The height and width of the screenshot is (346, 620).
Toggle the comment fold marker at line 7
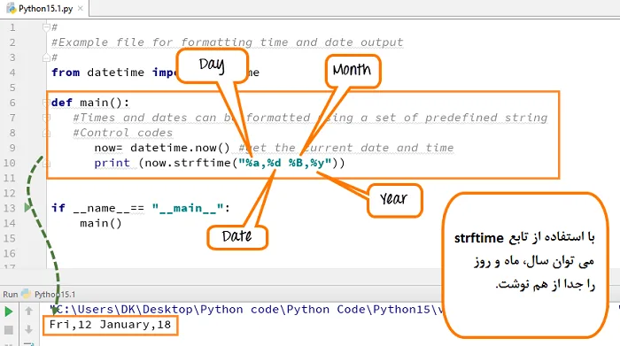pos(46,118)
